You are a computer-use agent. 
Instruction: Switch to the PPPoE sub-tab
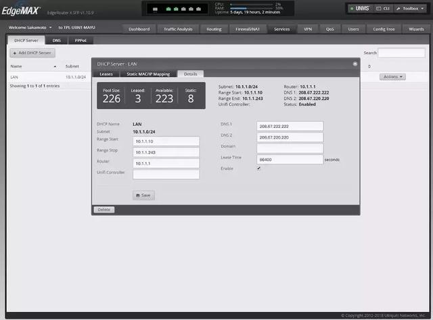[x=81, y=41]
